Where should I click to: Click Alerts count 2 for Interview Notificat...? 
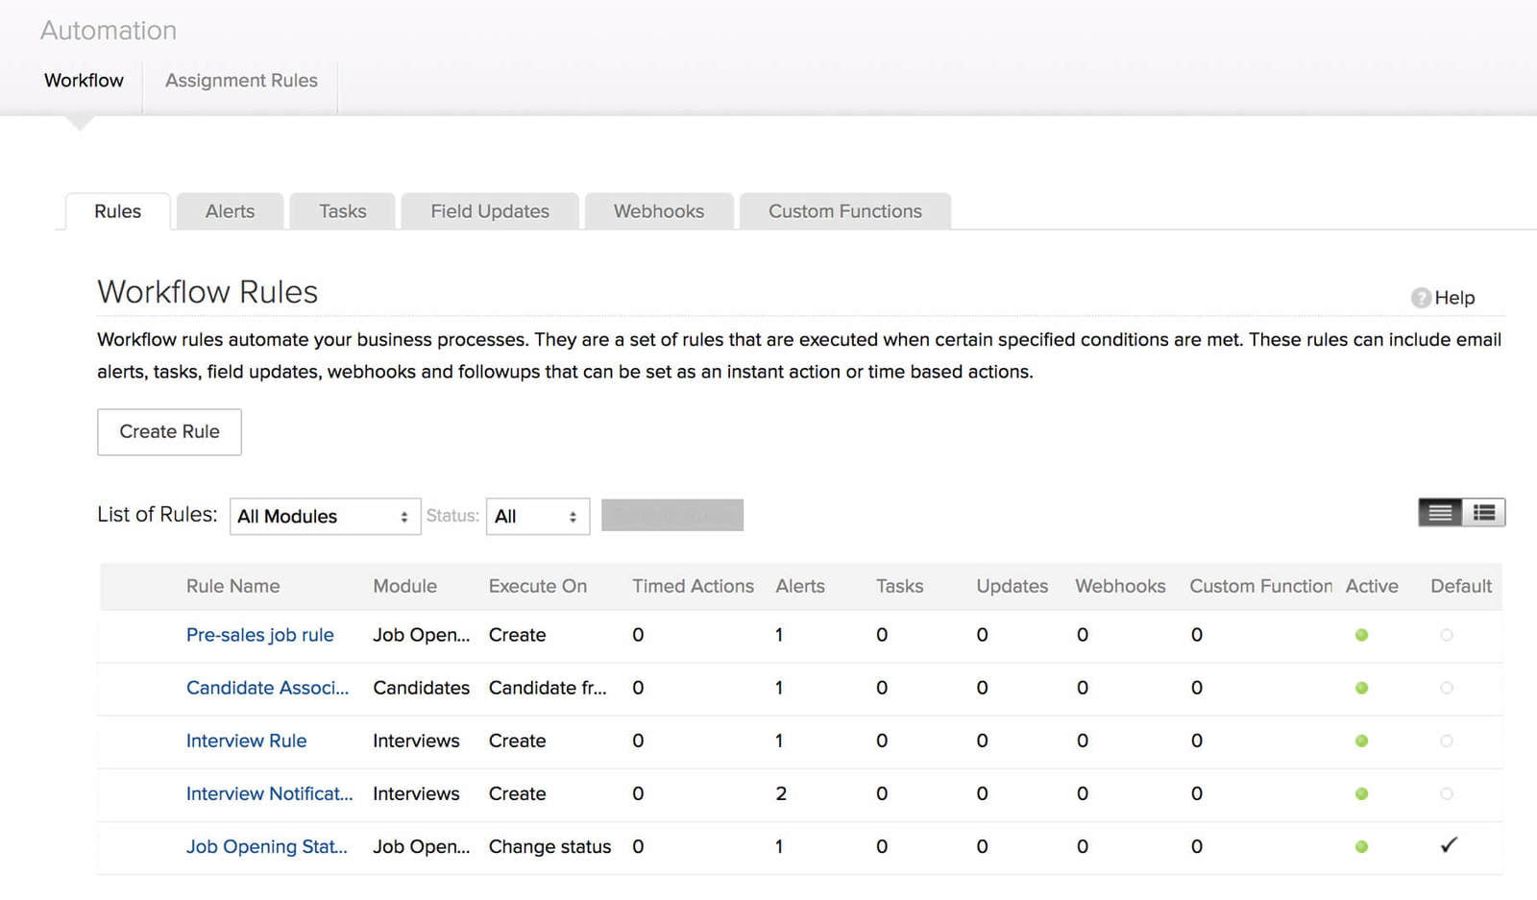(781, 793)
